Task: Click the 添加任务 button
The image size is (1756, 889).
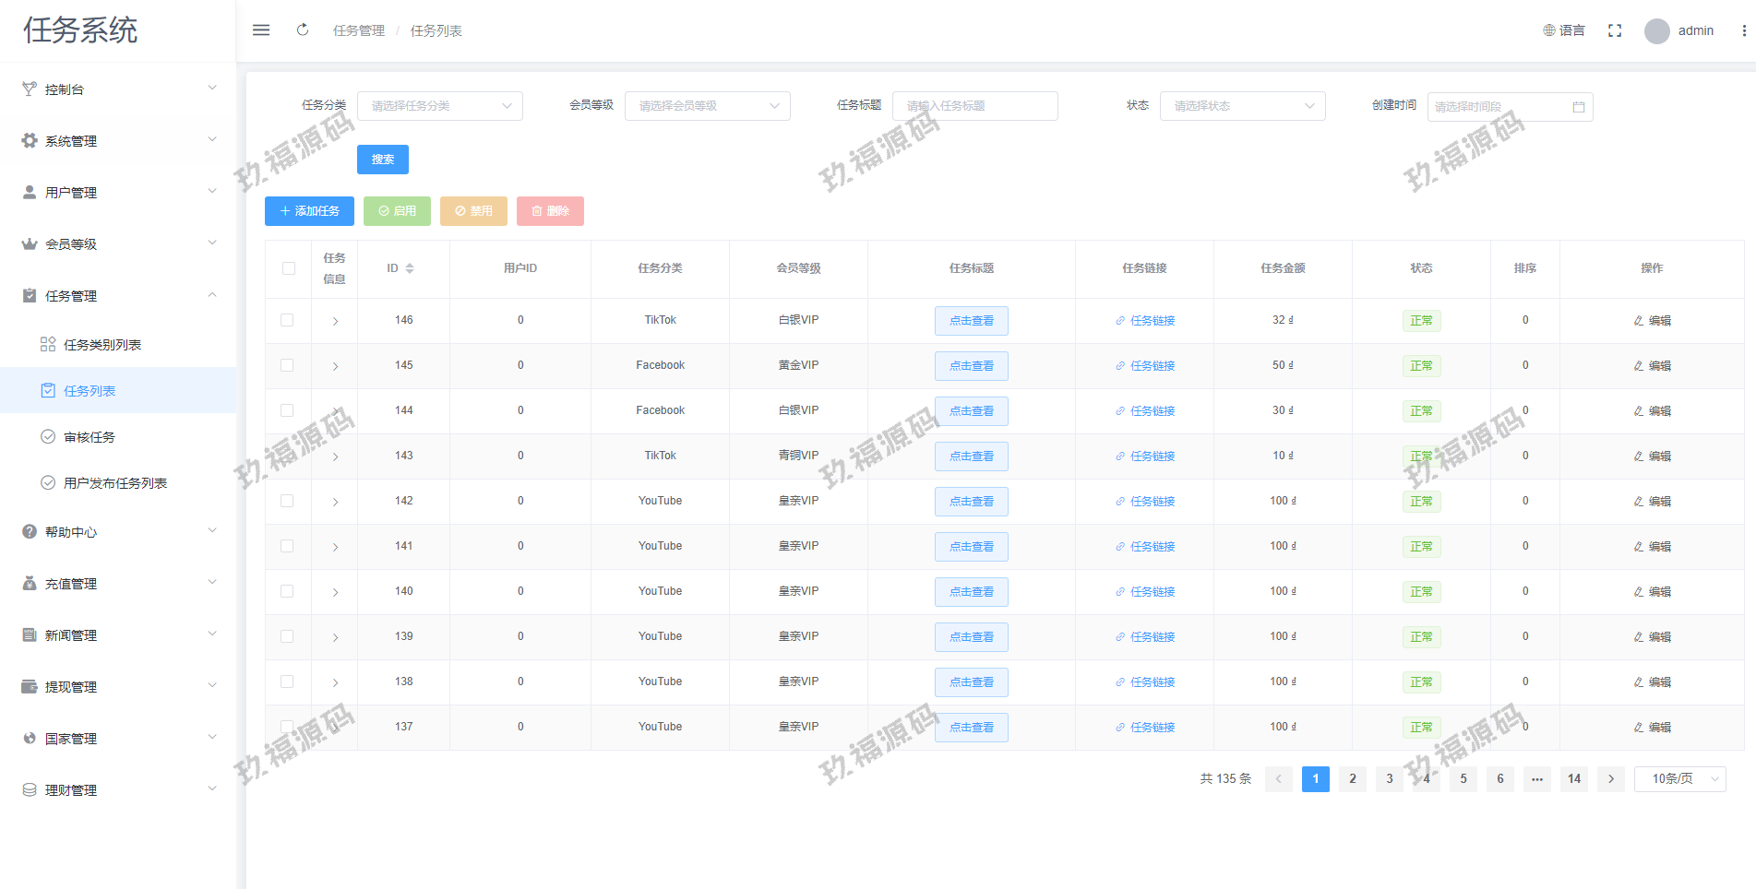Action: (310, 211)
